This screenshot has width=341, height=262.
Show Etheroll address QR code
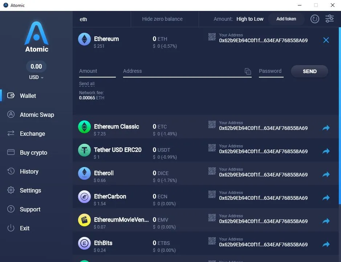tap(212, 171)
